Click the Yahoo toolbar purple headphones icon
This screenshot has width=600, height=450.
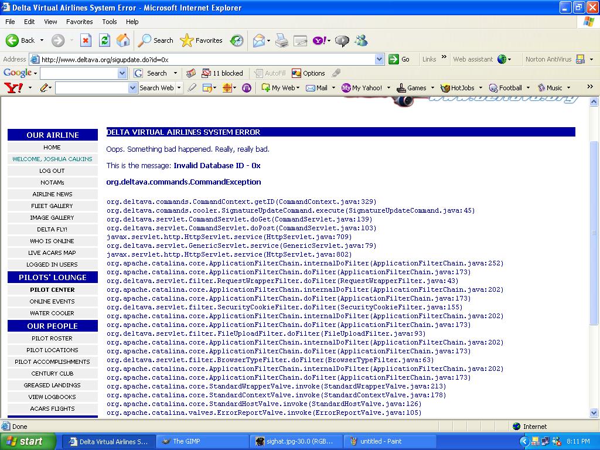pyautogui.click(x=247, y=88)
